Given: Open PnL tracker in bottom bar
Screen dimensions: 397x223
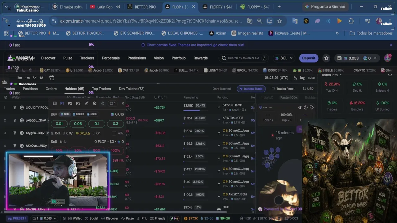Looking at the screenshot, I should point(141,218).
